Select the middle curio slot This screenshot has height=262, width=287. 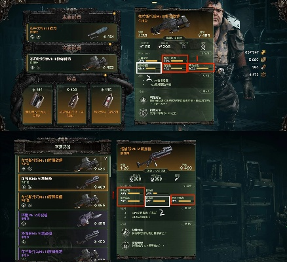(71, 105)
